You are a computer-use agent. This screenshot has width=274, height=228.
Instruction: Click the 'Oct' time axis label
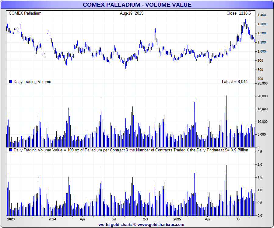point(145,219)
